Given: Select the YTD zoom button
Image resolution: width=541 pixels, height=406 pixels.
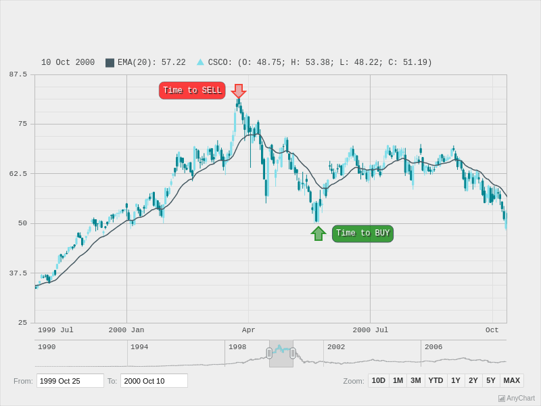Looking at the screenshot, I should tap(436, 380).
